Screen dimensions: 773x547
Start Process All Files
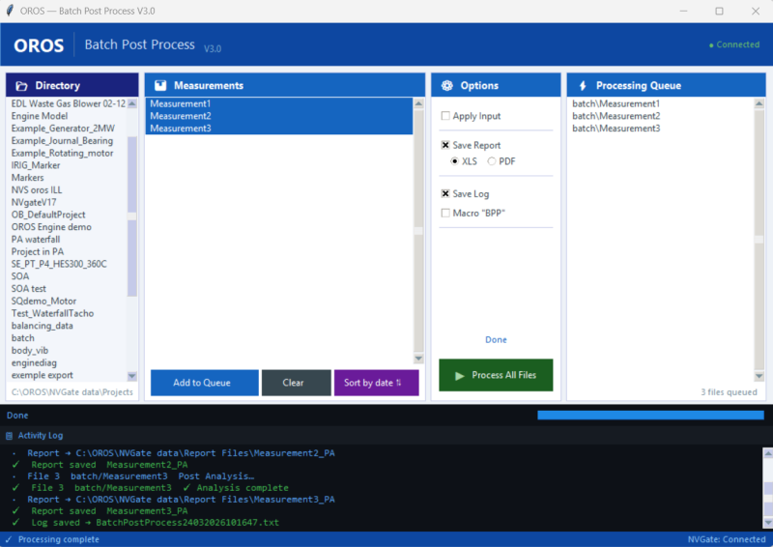coord(496,375)
